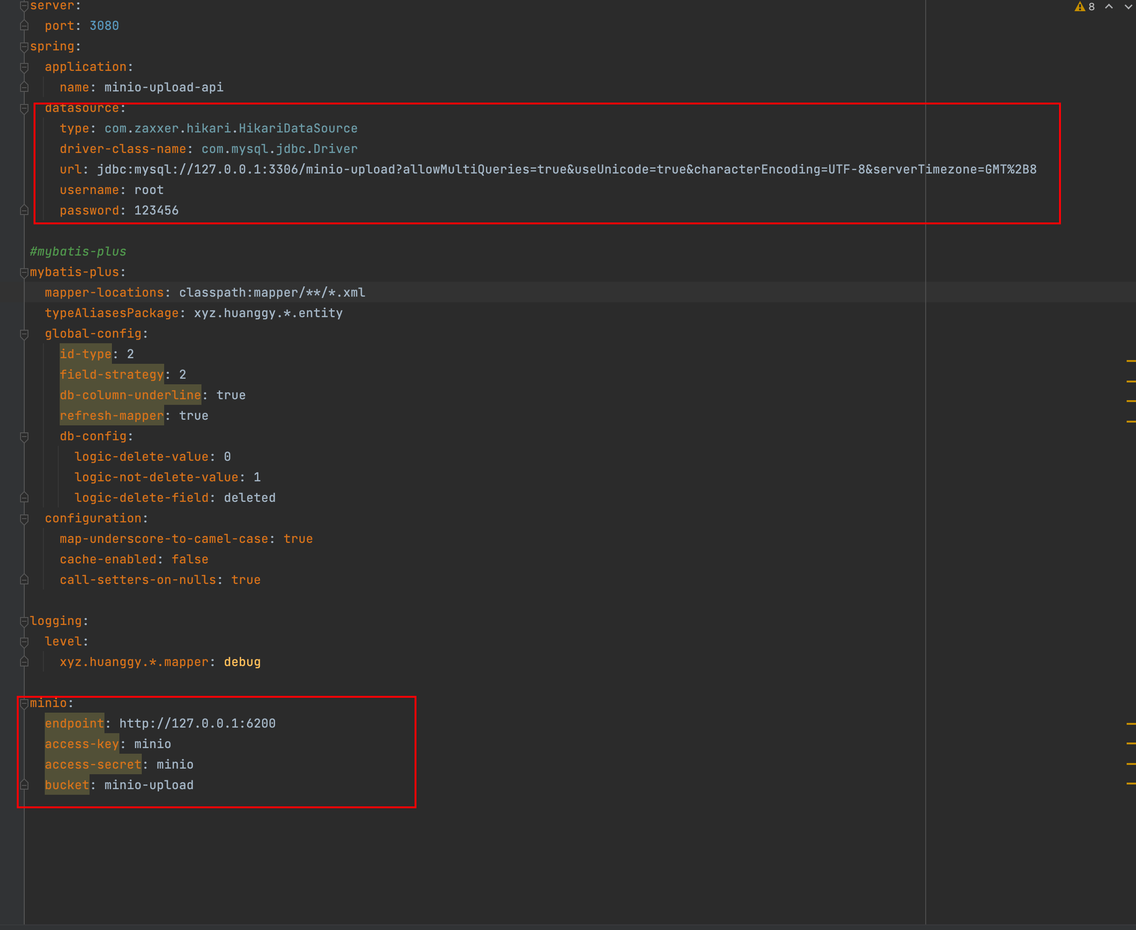
Task: Click warning stripe mark for endpoint line
Action: click(x=1131, y=724)
